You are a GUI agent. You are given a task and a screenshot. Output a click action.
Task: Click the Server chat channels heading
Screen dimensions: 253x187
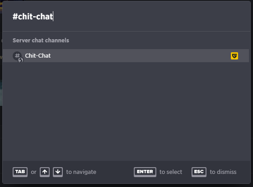41,41
